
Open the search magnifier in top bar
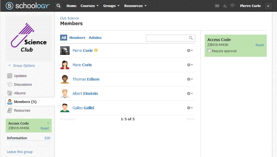point(58,6)
